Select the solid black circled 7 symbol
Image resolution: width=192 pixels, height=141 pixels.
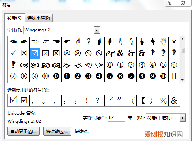[x=131, y=76]
